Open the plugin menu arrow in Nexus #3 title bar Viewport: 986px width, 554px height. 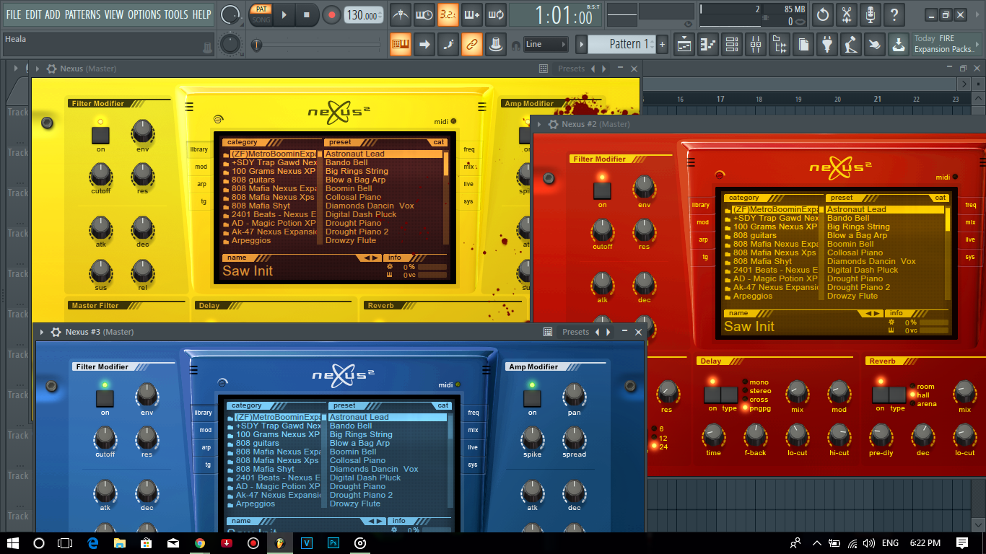(x=41, y=332)
